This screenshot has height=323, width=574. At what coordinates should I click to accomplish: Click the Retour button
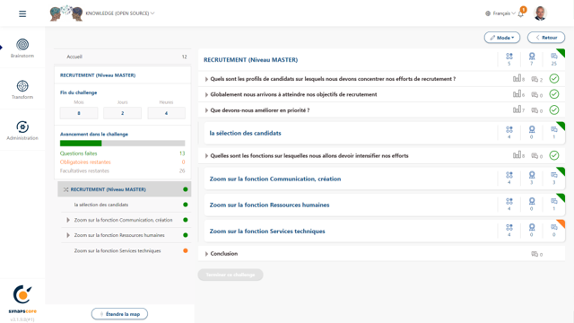coord(546,38)
